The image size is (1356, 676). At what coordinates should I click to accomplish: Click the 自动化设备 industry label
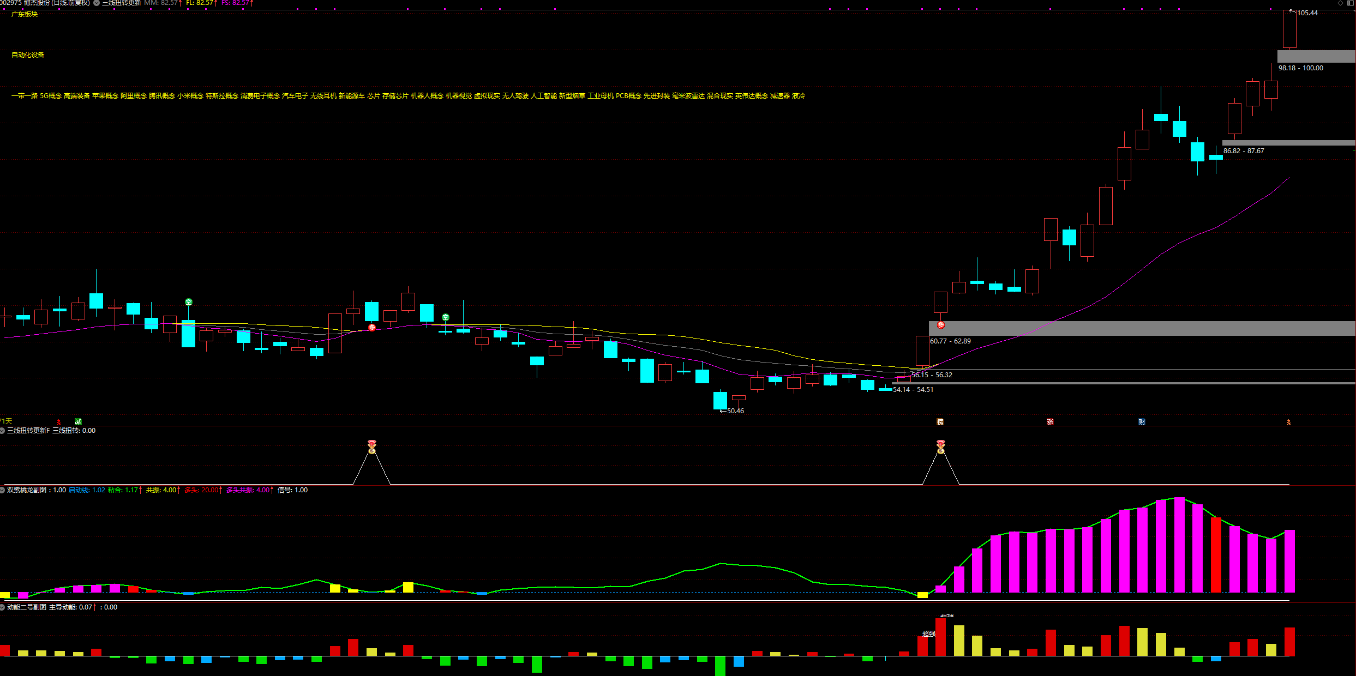click(28, 55)
